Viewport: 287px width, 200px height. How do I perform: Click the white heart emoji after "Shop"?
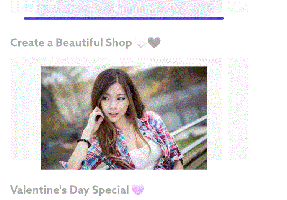coord(141,42)
